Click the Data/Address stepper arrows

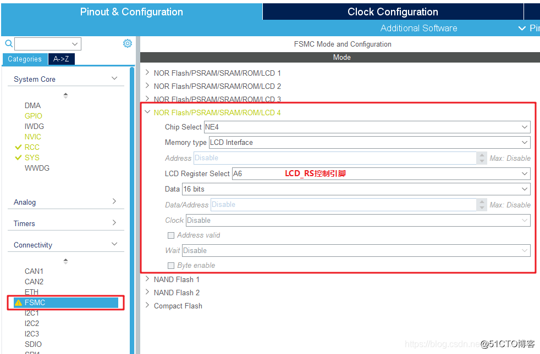pyautogui.click(x=482, y=205)
